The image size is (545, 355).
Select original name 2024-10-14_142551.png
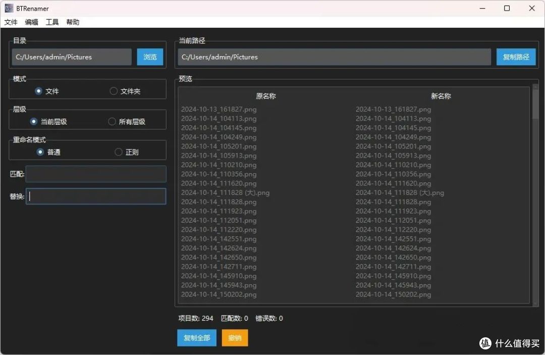coord(219,239)
